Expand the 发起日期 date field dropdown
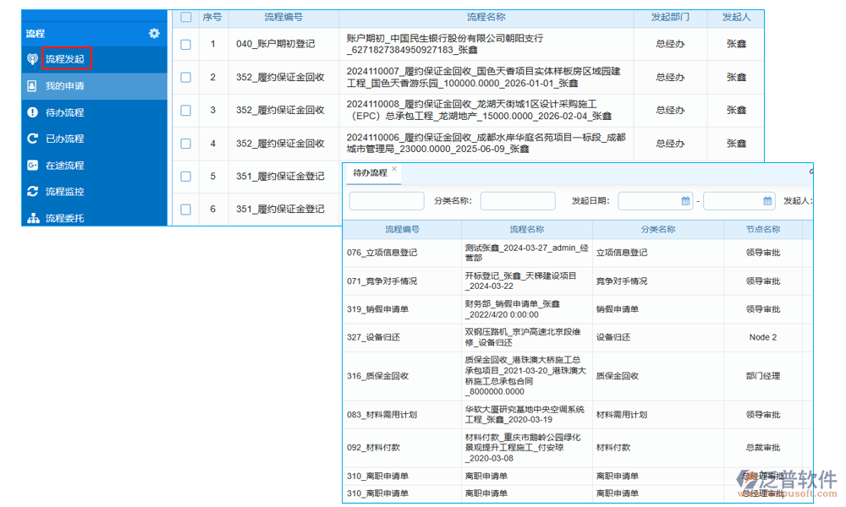 [x=656, y=201]
